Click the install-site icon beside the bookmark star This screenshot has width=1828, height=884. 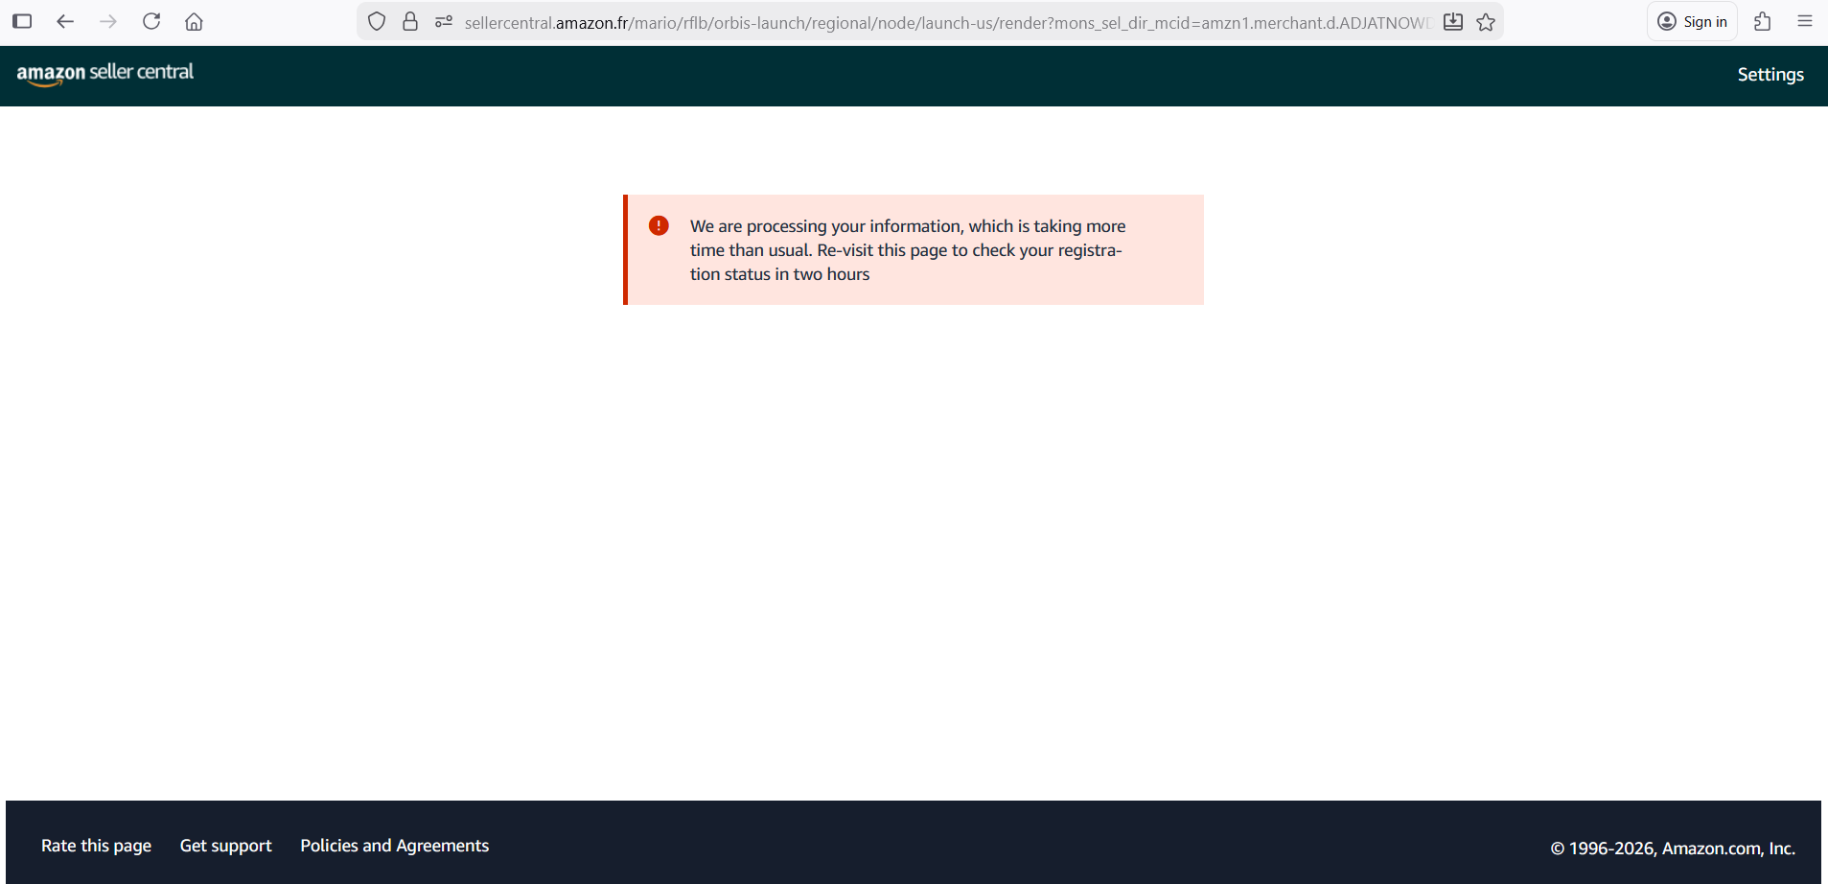coord(1453,22)
